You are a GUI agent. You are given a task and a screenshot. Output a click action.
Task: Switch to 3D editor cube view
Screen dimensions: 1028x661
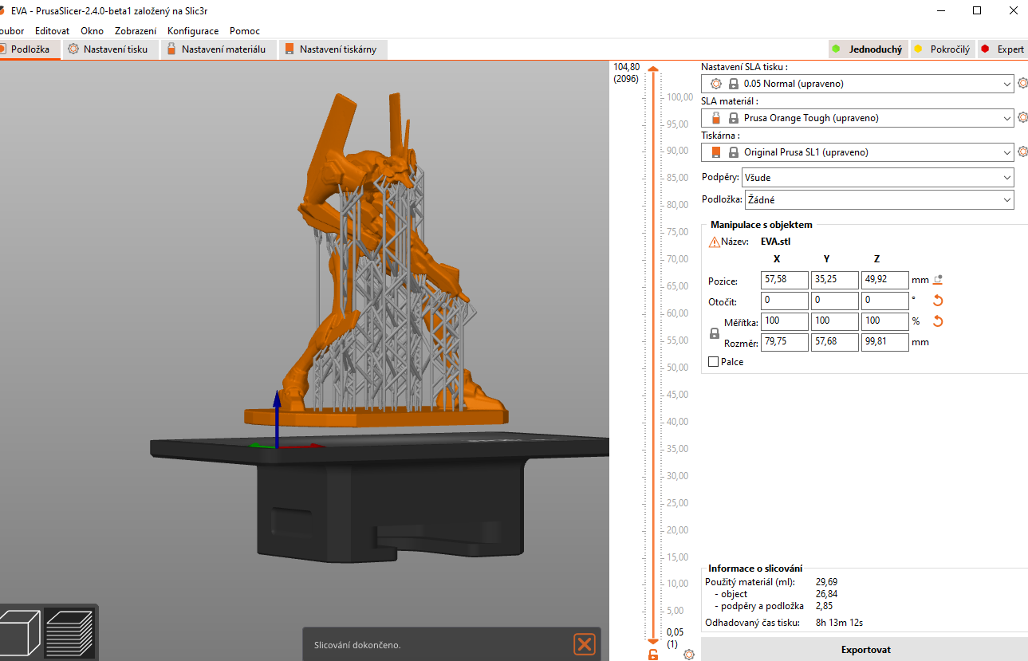[x=19, y=632]
